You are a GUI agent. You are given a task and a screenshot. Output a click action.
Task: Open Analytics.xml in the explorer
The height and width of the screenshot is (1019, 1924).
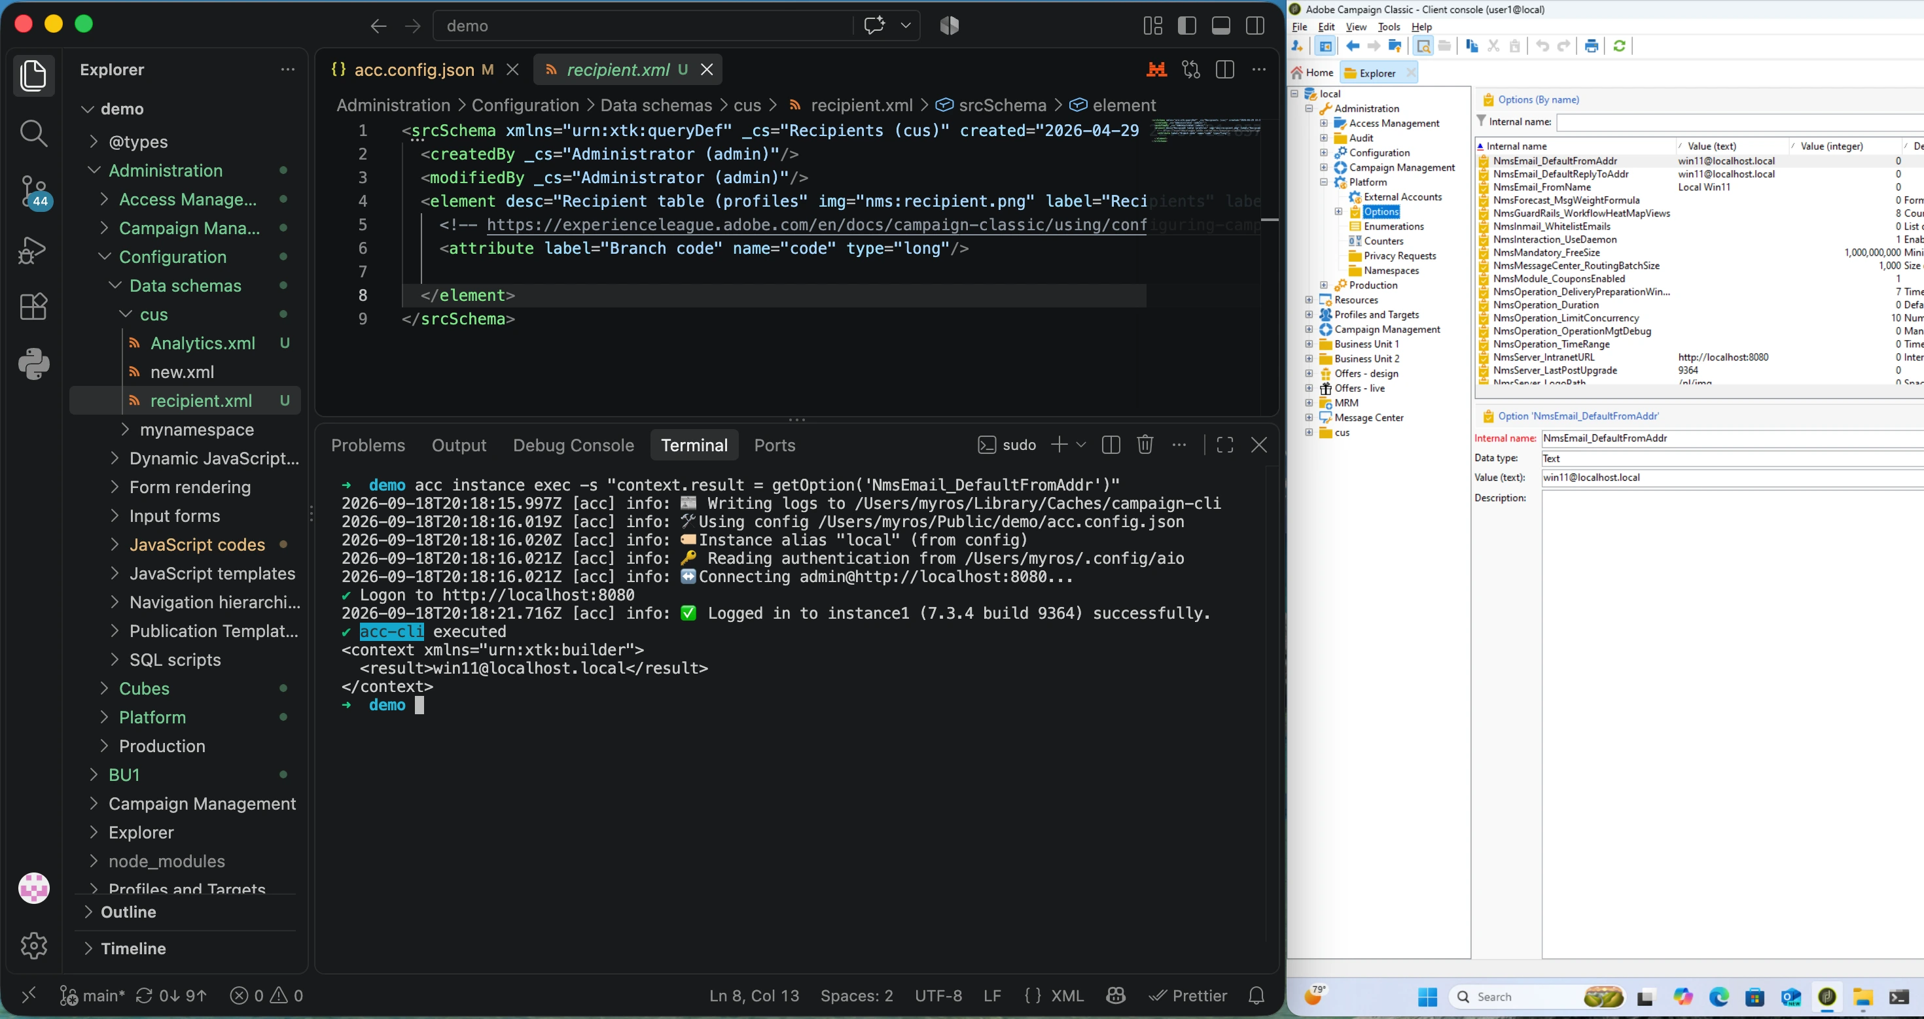[202, 343]
